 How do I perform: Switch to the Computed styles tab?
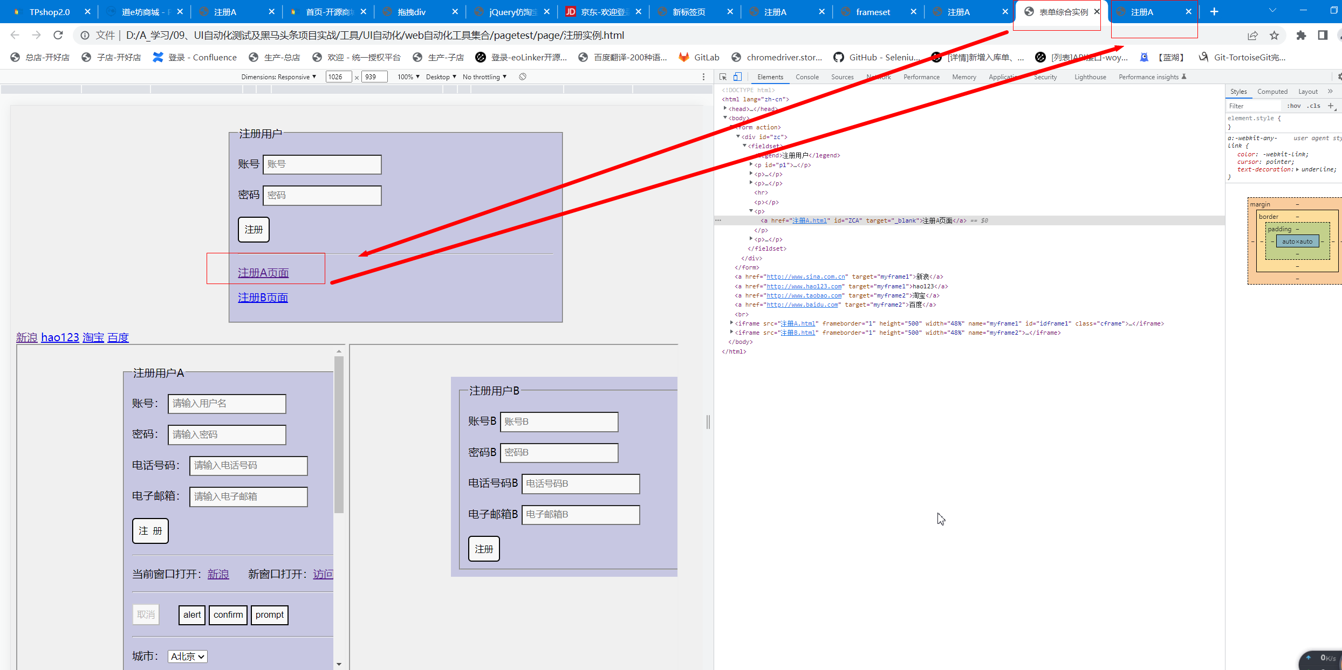(1272, 92)
